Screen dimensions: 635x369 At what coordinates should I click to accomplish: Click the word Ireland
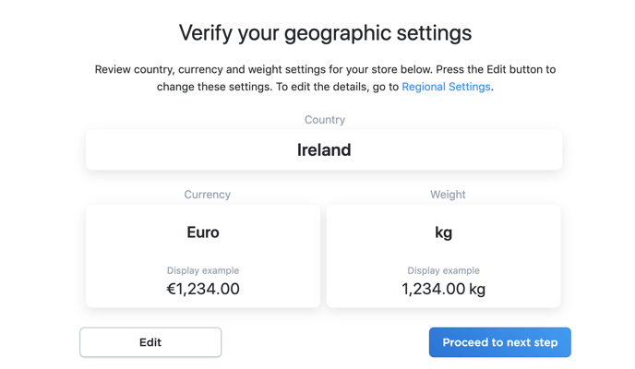[x=324, y=149]
